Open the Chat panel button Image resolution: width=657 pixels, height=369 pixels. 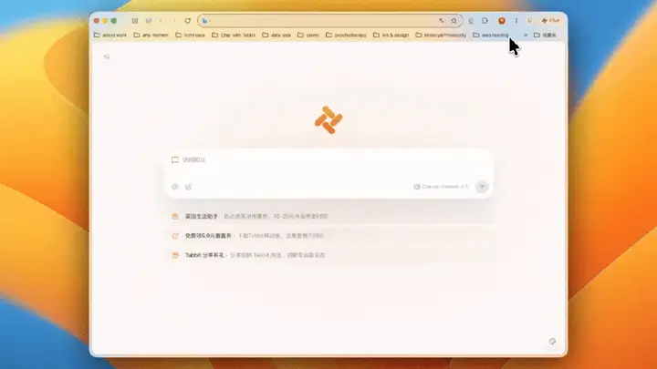550,20
